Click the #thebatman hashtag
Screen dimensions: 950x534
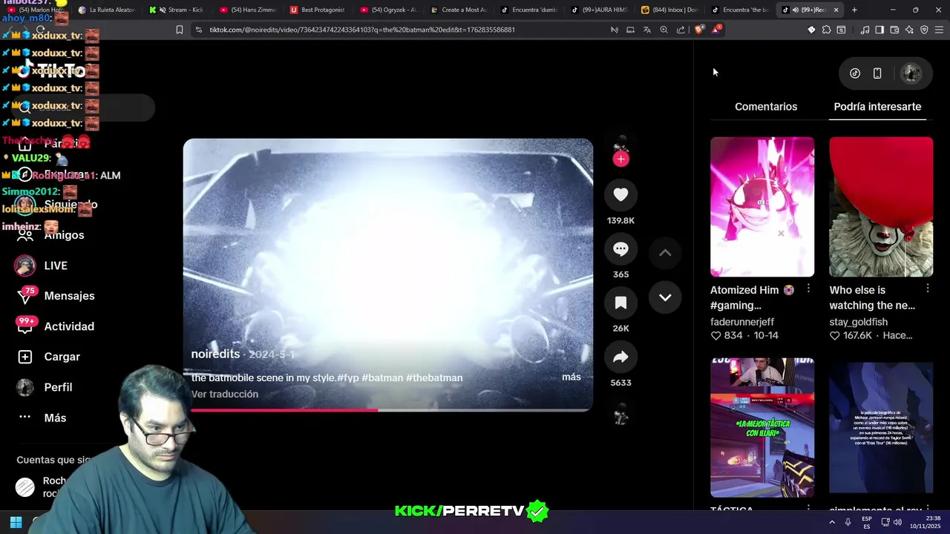pos(434,378)
